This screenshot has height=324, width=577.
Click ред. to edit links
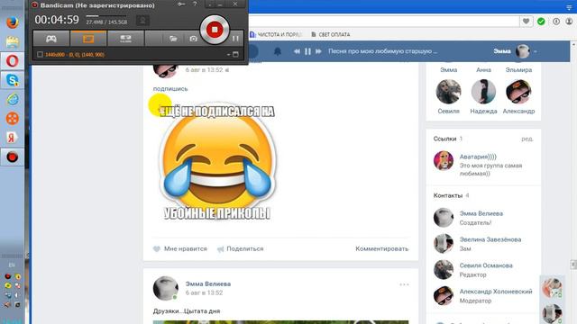tap(527, 139)
